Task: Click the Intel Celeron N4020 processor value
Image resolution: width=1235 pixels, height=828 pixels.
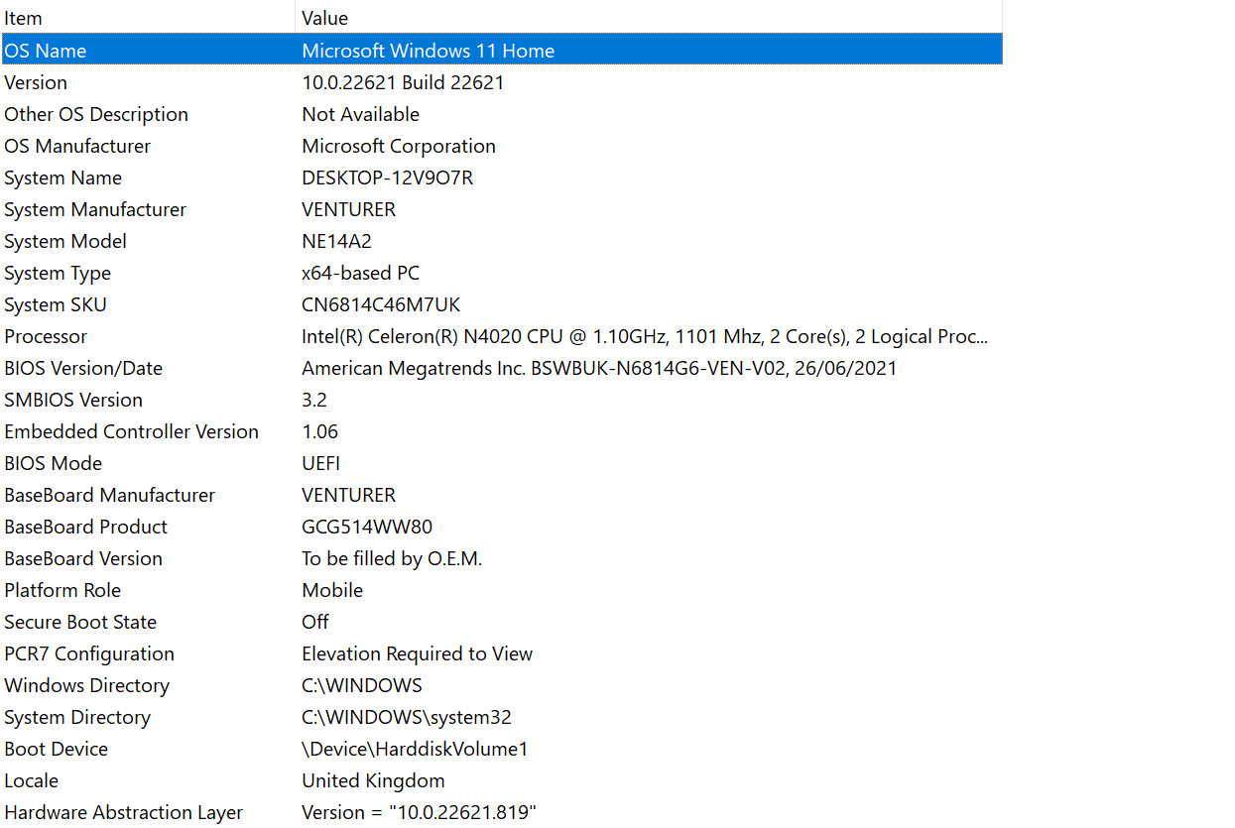Action: click(645, 336)
